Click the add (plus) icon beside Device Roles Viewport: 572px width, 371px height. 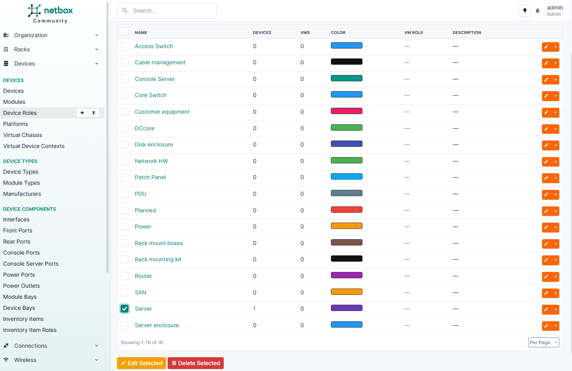82,113
